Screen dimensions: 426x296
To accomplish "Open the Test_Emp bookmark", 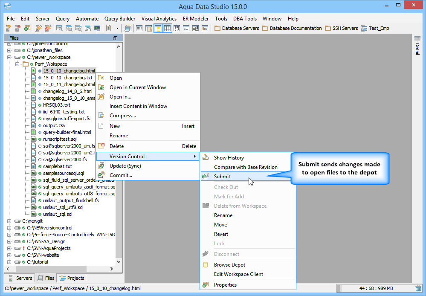I will pos(375,28).
